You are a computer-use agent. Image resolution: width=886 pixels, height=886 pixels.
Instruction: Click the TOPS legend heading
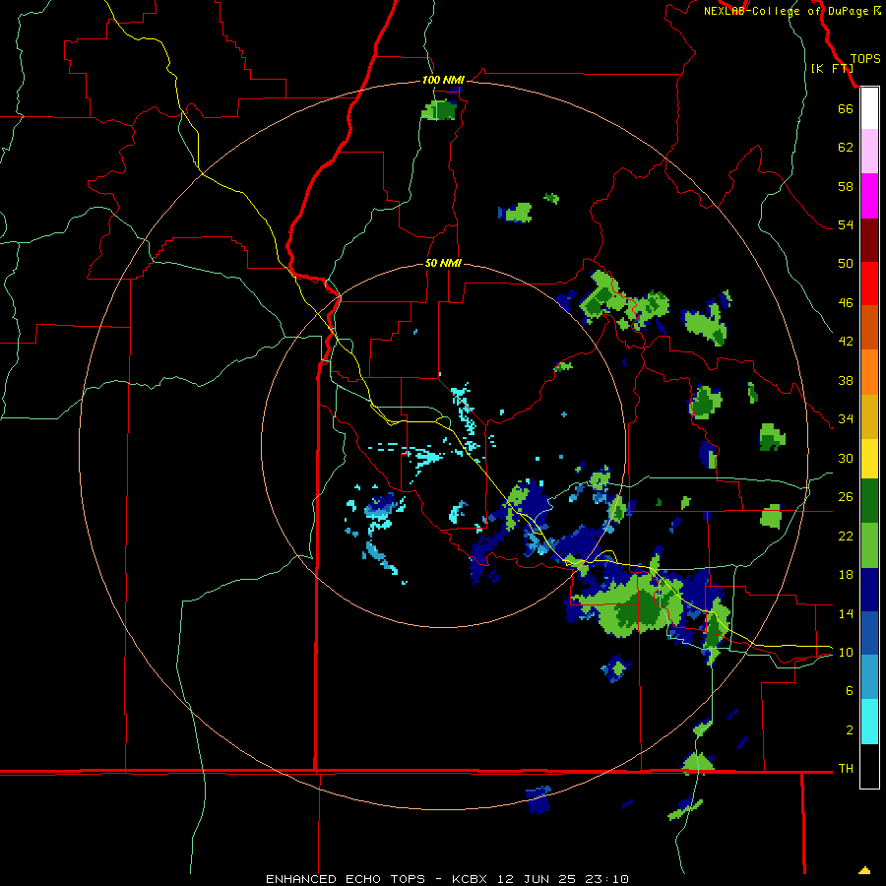(x=865, y=58)
